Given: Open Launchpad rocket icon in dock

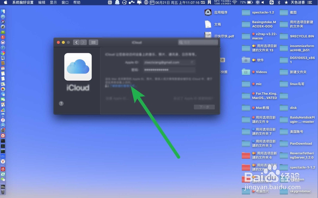Looking at the screenshot, I should click(x=3, y=27).
